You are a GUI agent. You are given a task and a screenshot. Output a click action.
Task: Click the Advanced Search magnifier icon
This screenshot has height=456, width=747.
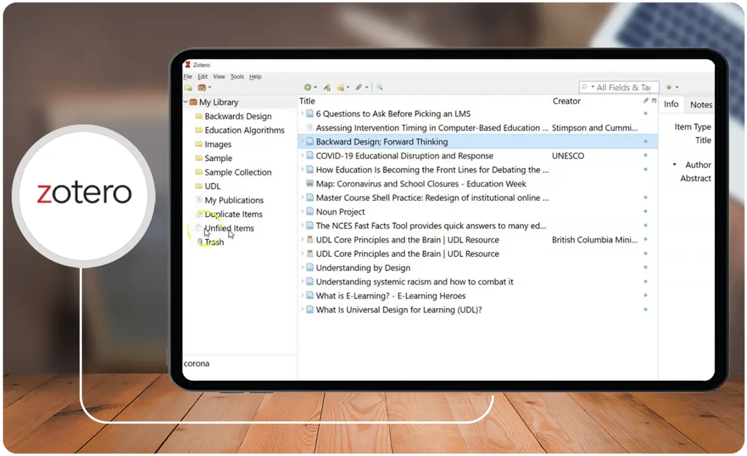[379, 88]
